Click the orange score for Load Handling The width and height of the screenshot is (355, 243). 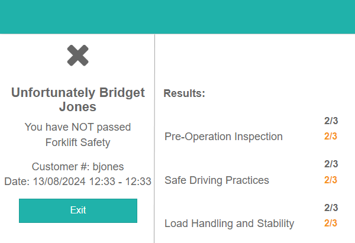[330, 223]
